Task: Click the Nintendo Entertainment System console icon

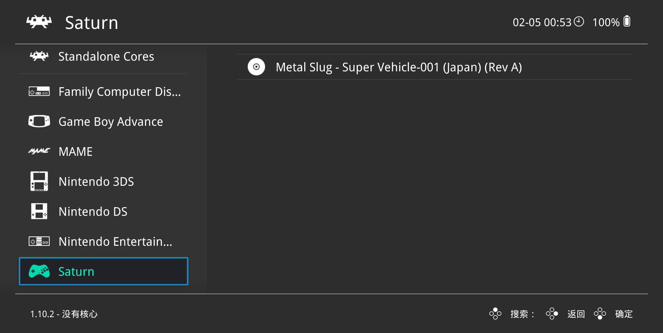Action: coord(39,241)
